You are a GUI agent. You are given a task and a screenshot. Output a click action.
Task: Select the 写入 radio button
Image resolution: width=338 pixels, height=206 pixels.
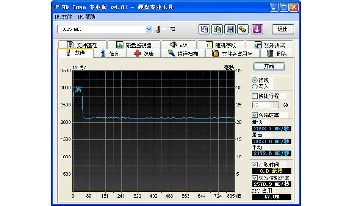255,86
